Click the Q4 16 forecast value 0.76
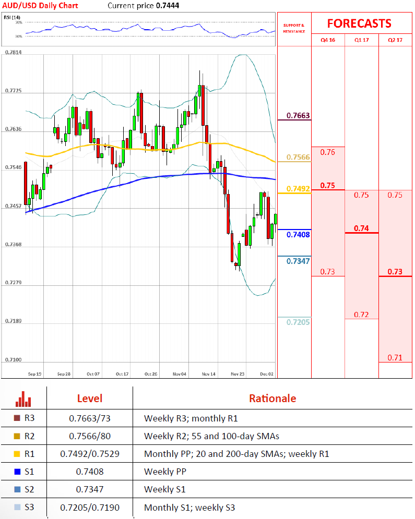Image resolution: width=415 pixels, height=519 pixels. pos(327,152)
